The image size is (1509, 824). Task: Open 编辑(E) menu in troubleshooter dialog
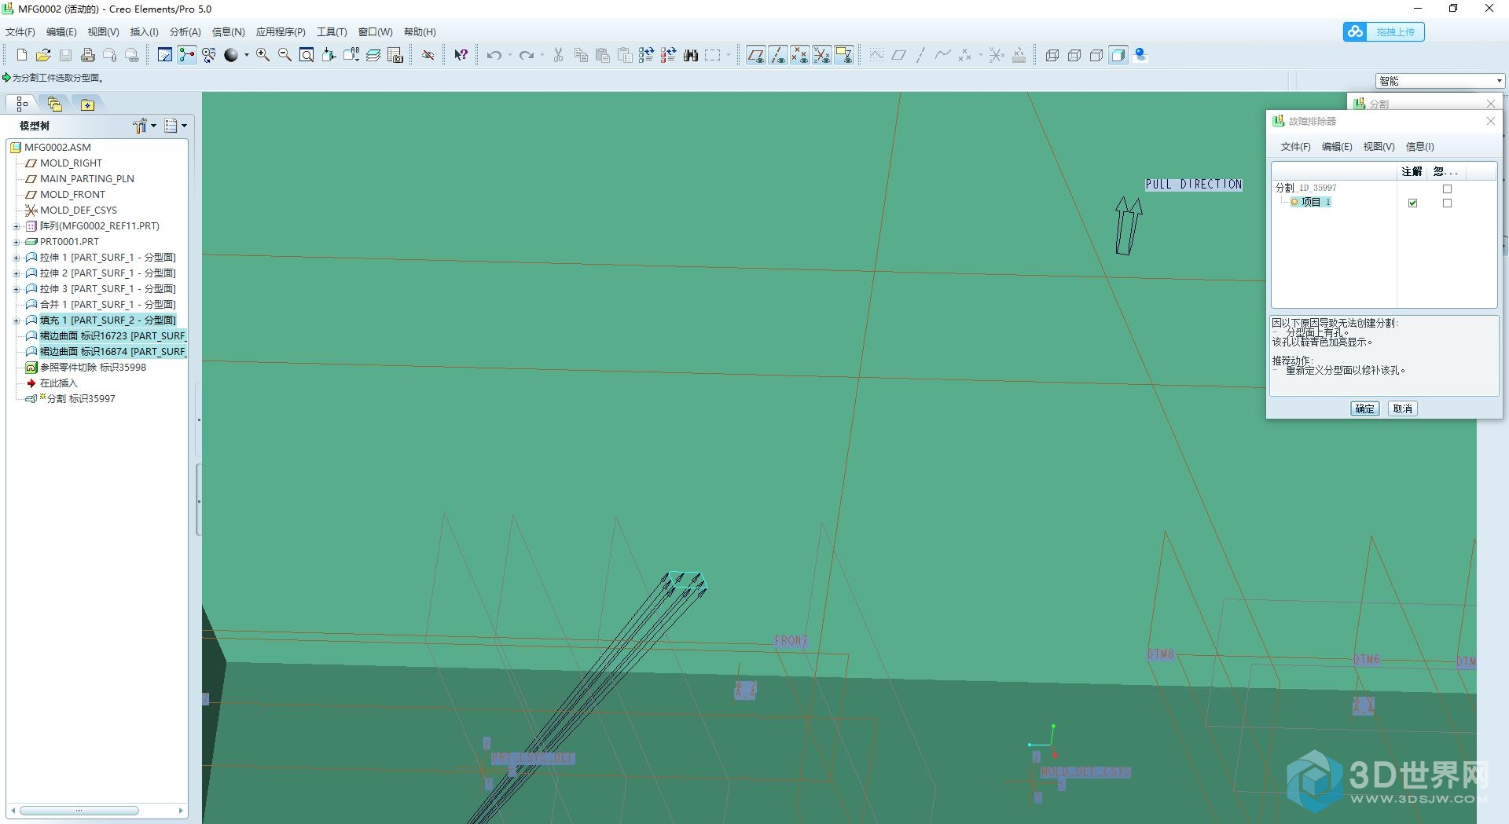click(1337, 147)
